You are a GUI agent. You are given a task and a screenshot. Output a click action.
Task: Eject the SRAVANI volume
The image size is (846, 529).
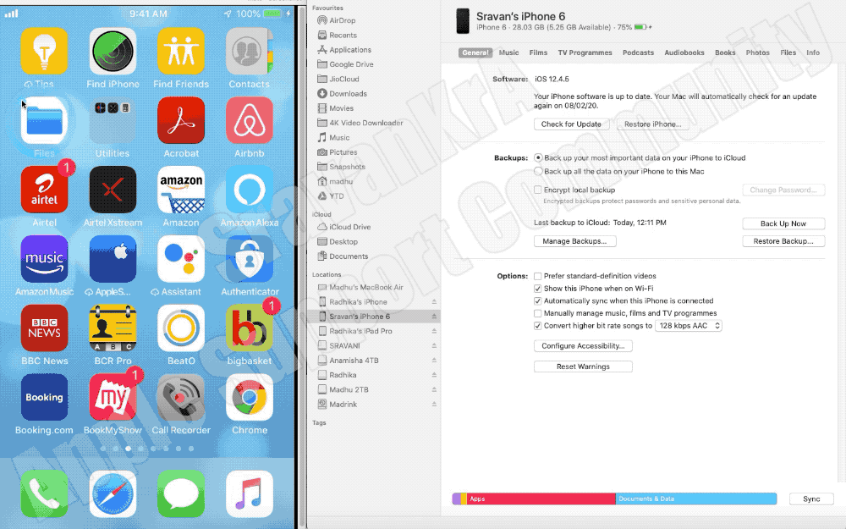[x=434, y=345]
